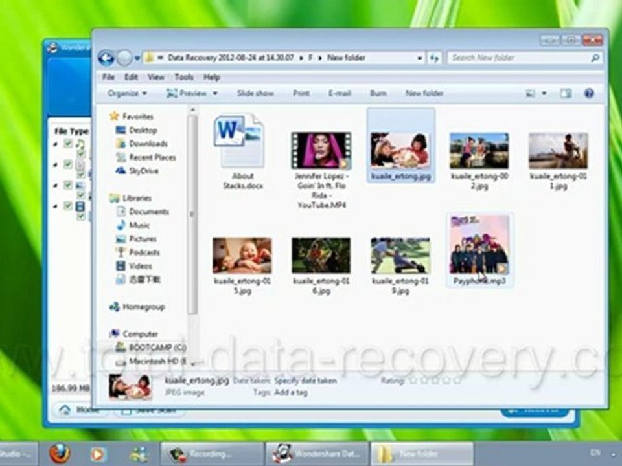Open the Videos library
The width and height of the screenshot is (622, 466).
pos(141,266)
